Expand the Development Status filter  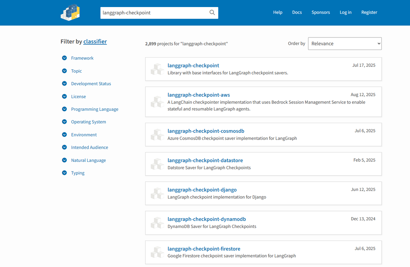(91, 84)
